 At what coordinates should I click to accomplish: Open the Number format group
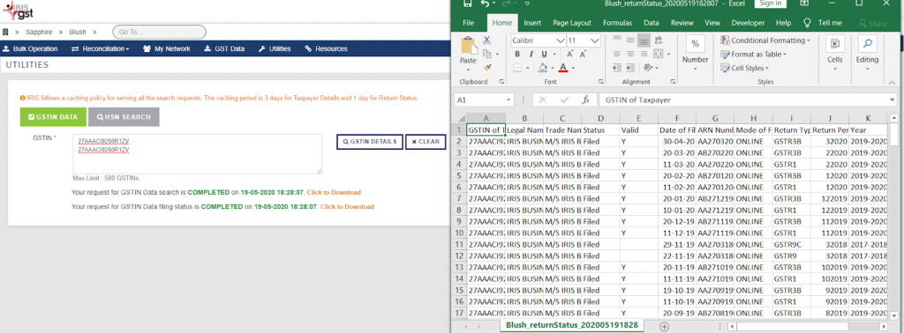pos(695,54)
